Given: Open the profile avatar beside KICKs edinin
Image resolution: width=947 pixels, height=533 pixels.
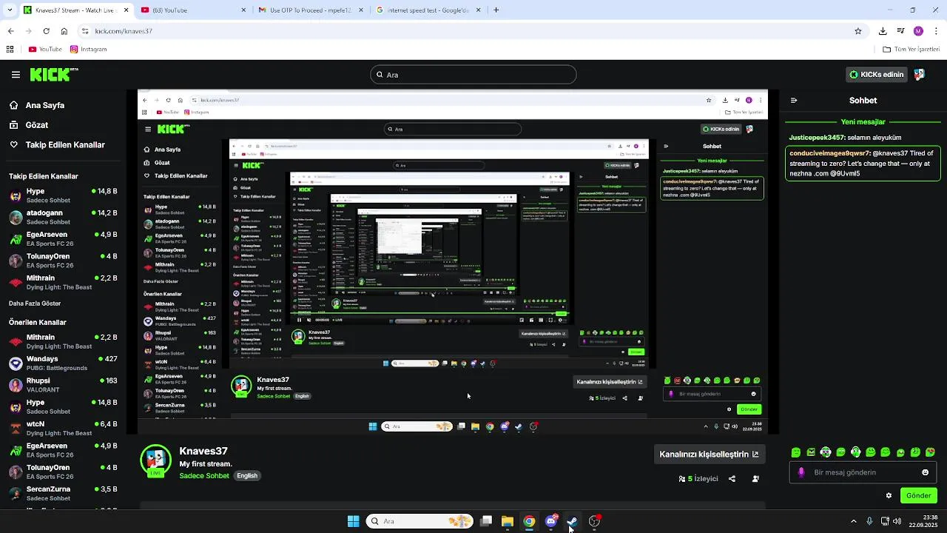Looking at the screenshot, I should point(920,75).
